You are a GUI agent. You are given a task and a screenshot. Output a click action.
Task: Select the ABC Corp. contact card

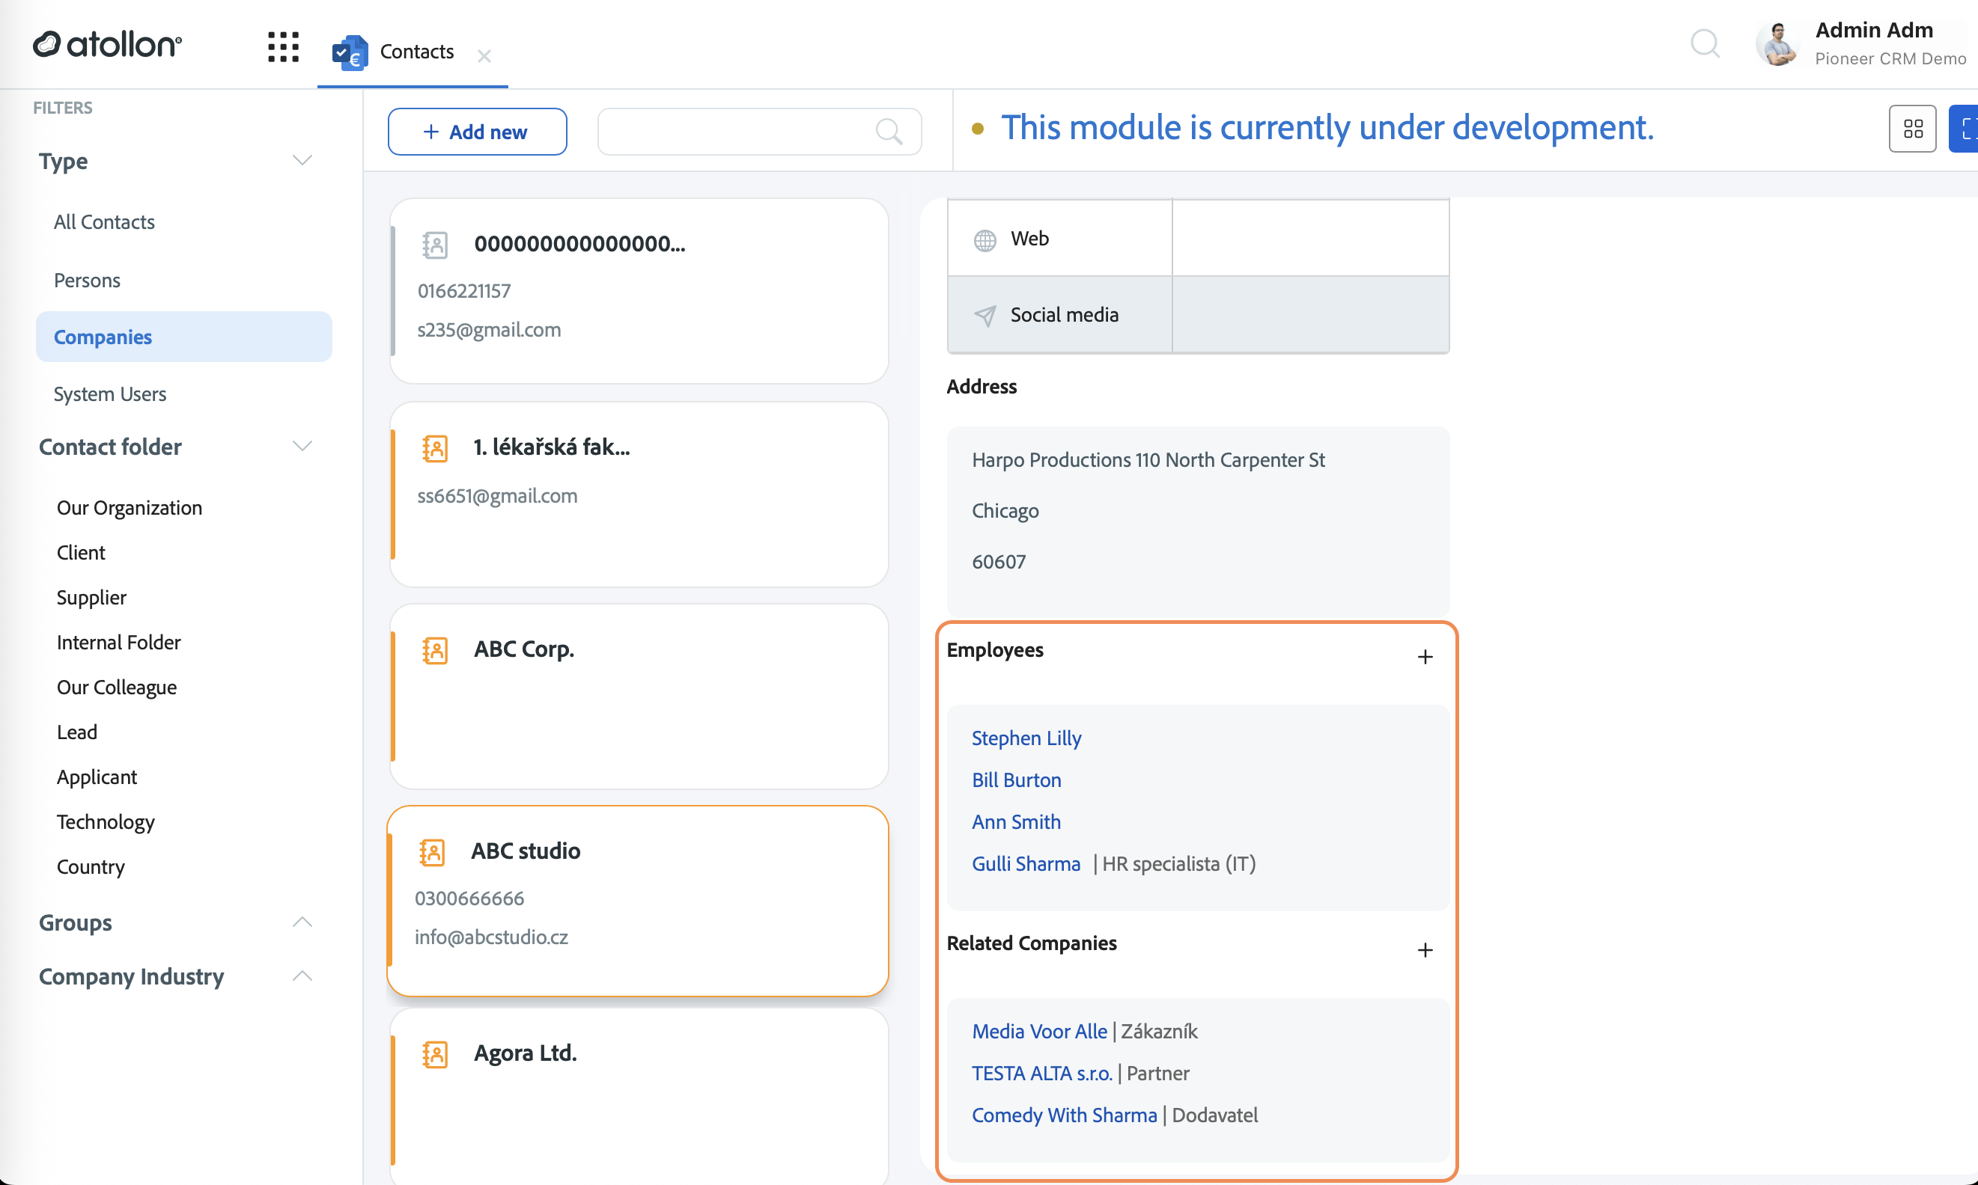tap(639, 696)
